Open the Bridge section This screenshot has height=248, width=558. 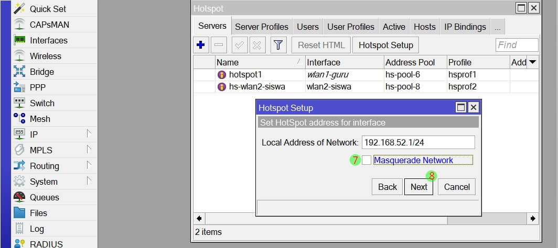click(41, 72)
